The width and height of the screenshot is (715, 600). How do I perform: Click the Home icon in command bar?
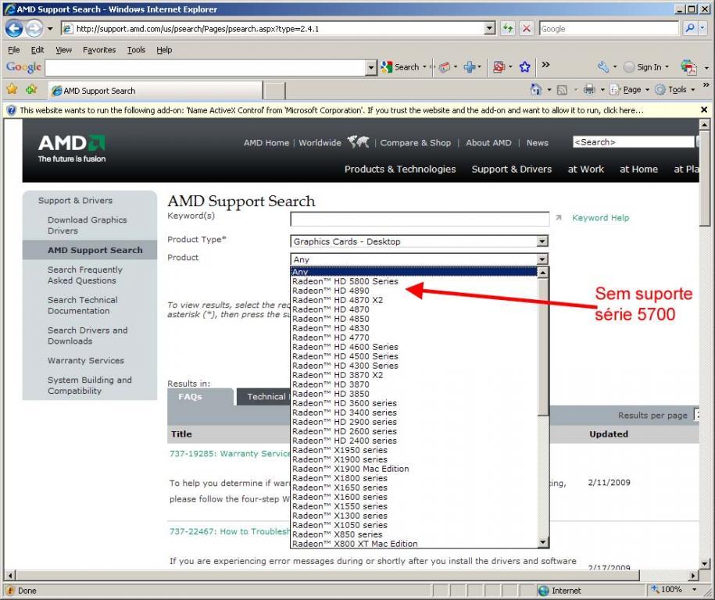pyautogui.click(x=536, y=89)
